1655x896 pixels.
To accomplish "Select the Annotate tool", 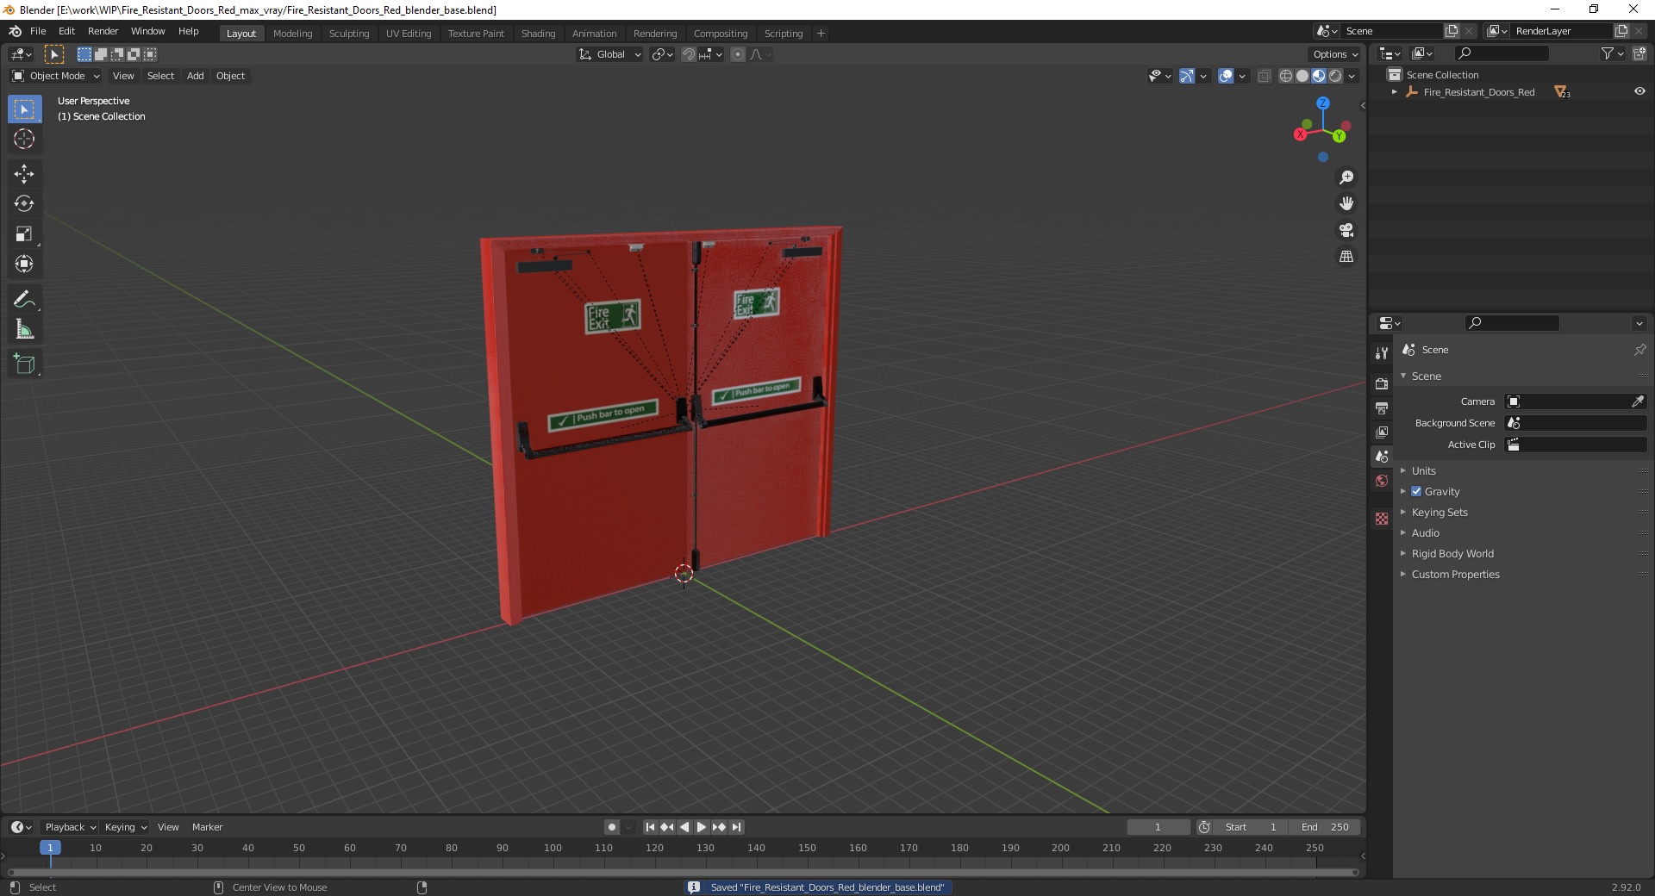I will (24, 300).
